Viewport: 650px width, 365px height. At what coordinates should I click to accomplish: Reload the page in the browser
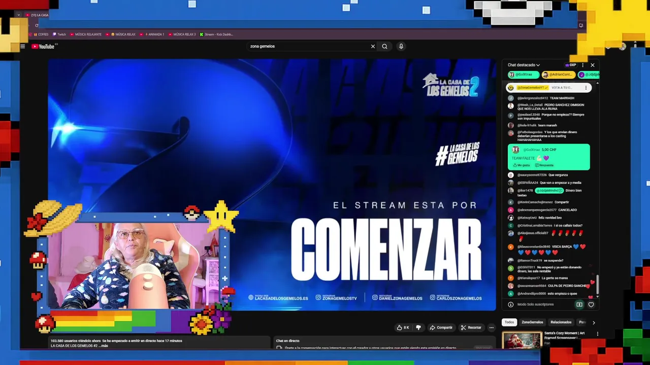(37, 25)
